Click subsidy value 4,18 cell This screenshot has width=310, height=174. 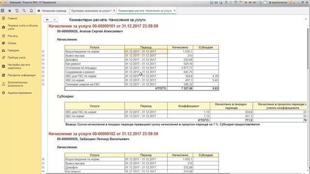tap(206, 76)
